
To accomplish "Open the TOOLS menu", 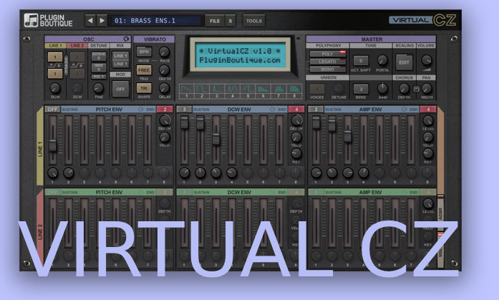I will 254,21.
